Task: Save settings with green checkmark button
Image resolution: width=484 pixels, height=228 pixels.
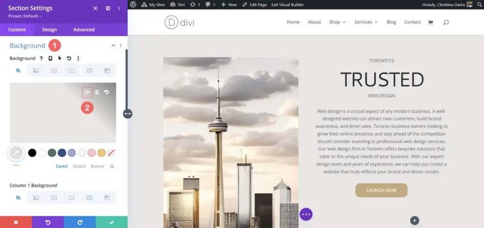Action: 112,222
